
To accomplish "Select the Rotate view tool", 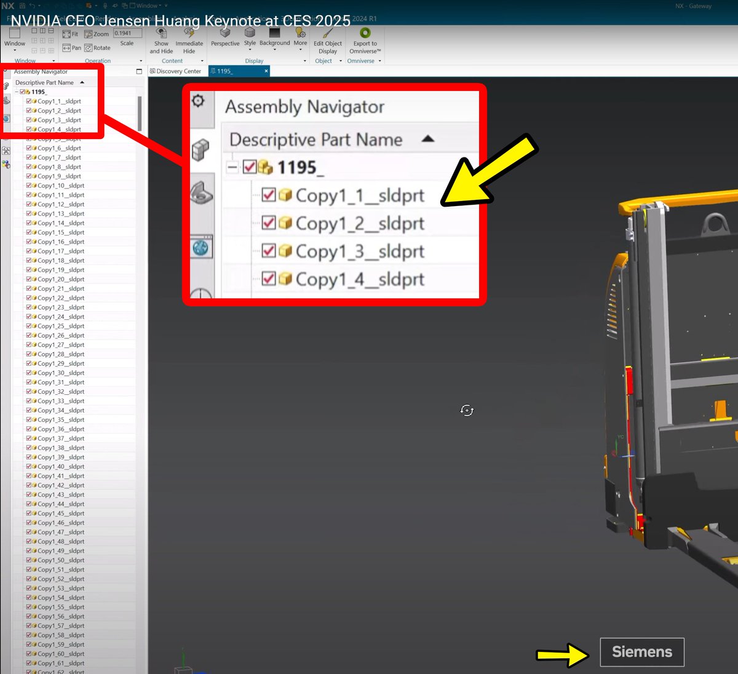I will (x=100, y=47).
